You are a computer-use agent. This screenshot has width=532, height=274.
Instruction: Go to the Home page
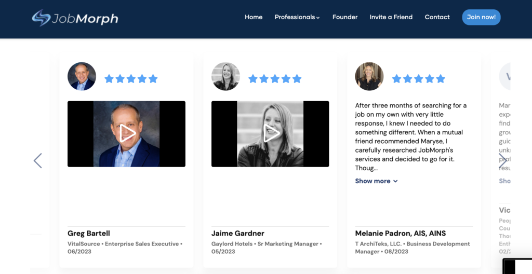(x=254, y=17)
